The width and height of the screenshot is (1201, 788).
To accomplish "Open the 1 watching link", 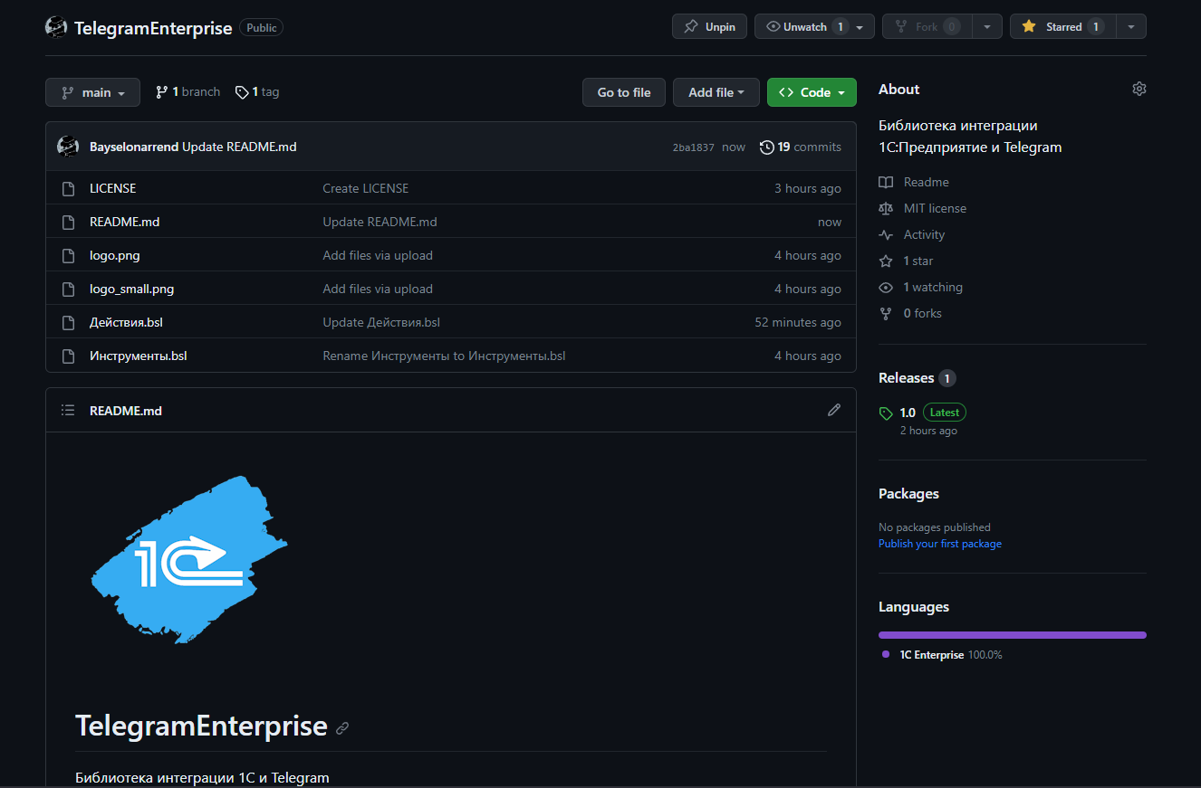I will click(920, 287).
